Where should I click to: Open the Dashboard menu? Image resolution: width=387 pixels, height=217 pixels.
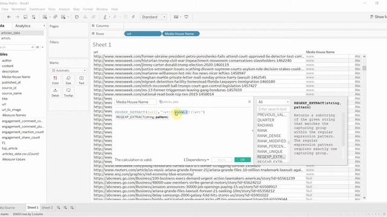pyautogui.click(x=37, y=9)
